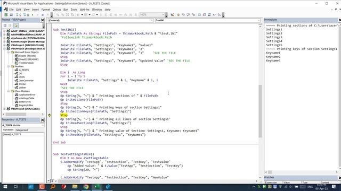Screen dimensions: 341x191
Task: Expand the ASAP_Utilities project node
Action: tap(4, 31)
